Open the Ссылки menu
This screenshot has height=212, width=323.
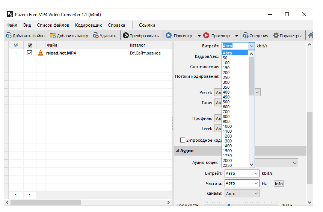147,25
